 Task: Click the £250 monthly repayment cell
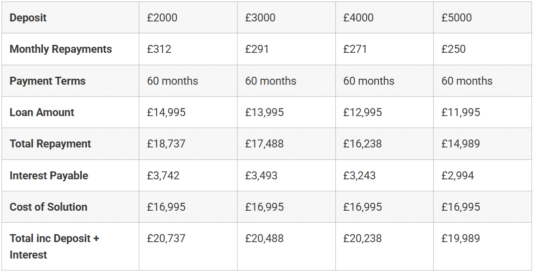tap(482, 49)
